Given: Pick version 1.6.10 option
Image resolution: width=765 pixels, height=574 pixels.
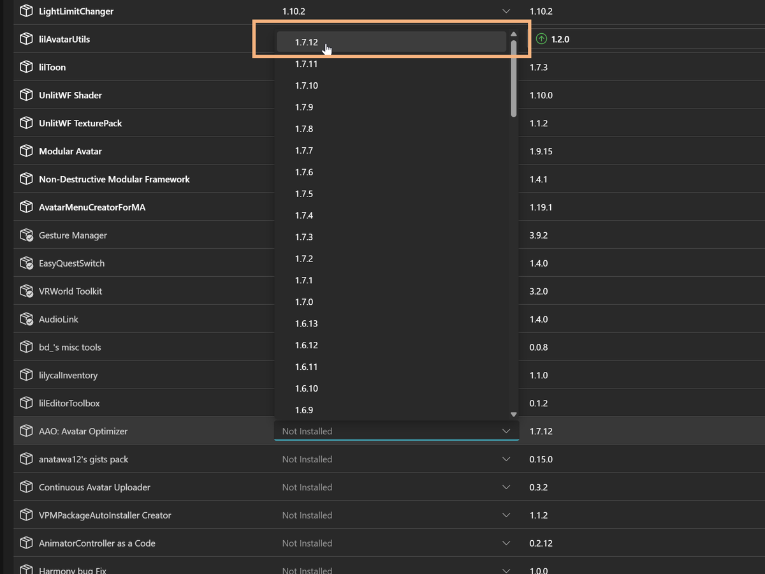Looking at the screenshot, I should pos(391,388).
